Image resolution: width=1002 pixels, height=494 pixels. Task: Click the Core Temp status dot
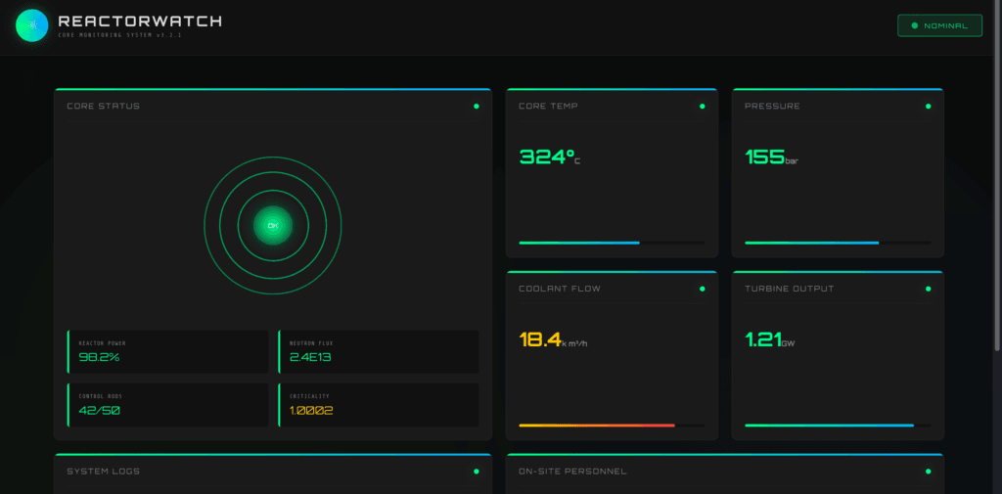click(x=703, y=106)
